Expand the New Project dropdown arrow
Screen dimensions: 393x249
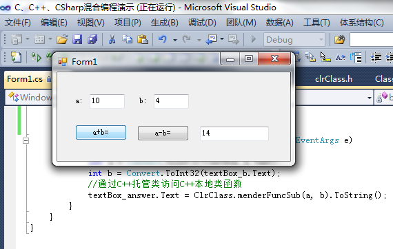pos(28,39)
